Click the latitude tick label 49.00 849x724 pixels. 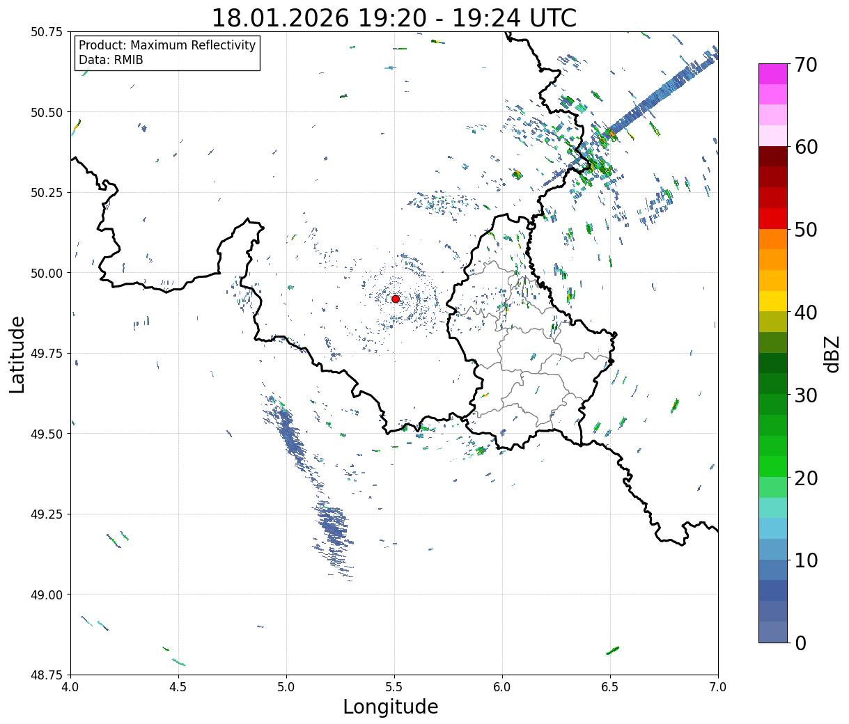(47, 595)
